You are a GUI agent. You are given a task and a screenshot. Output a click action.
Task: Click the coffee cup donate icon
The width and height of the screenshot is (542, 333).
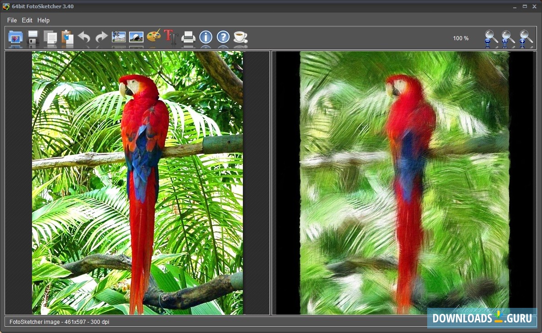tap(241, 37)
